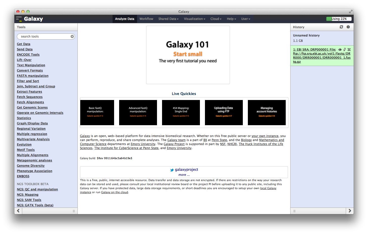Edit attributes of dataset 1 with pencil icon
368x234 pixels.
click(x=345, y=50)
